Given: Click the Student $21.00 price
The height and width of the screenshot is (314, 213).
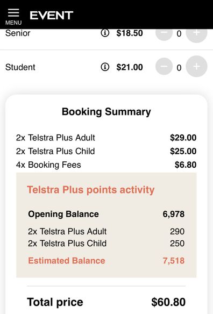Looking at the screenshot, I should 130,67.
